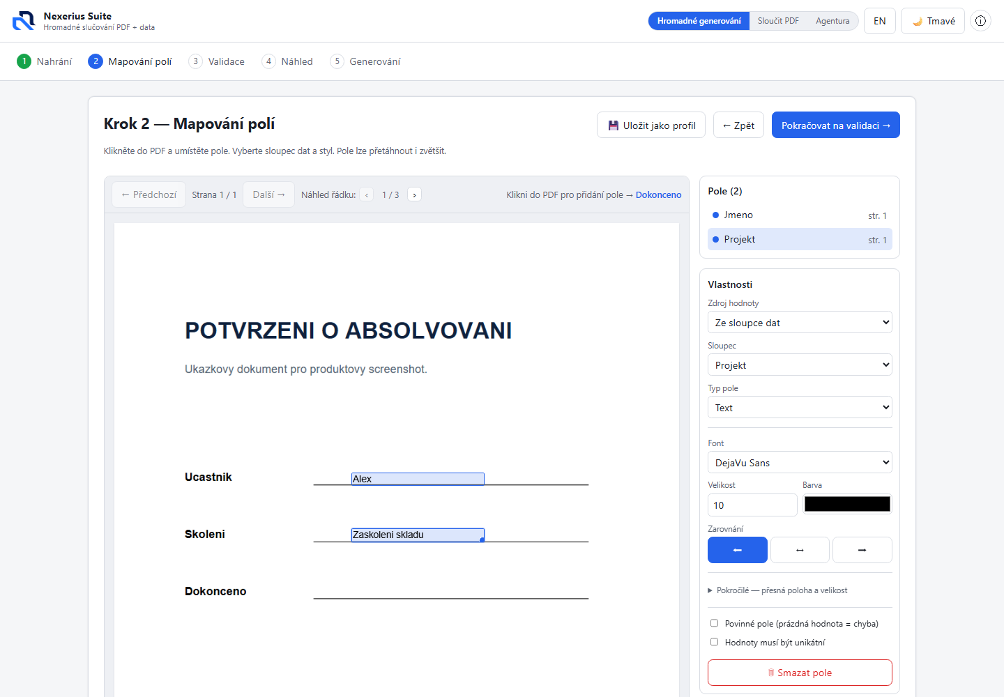Click the Nexerius Suite logo icon

tap(24, 21)
